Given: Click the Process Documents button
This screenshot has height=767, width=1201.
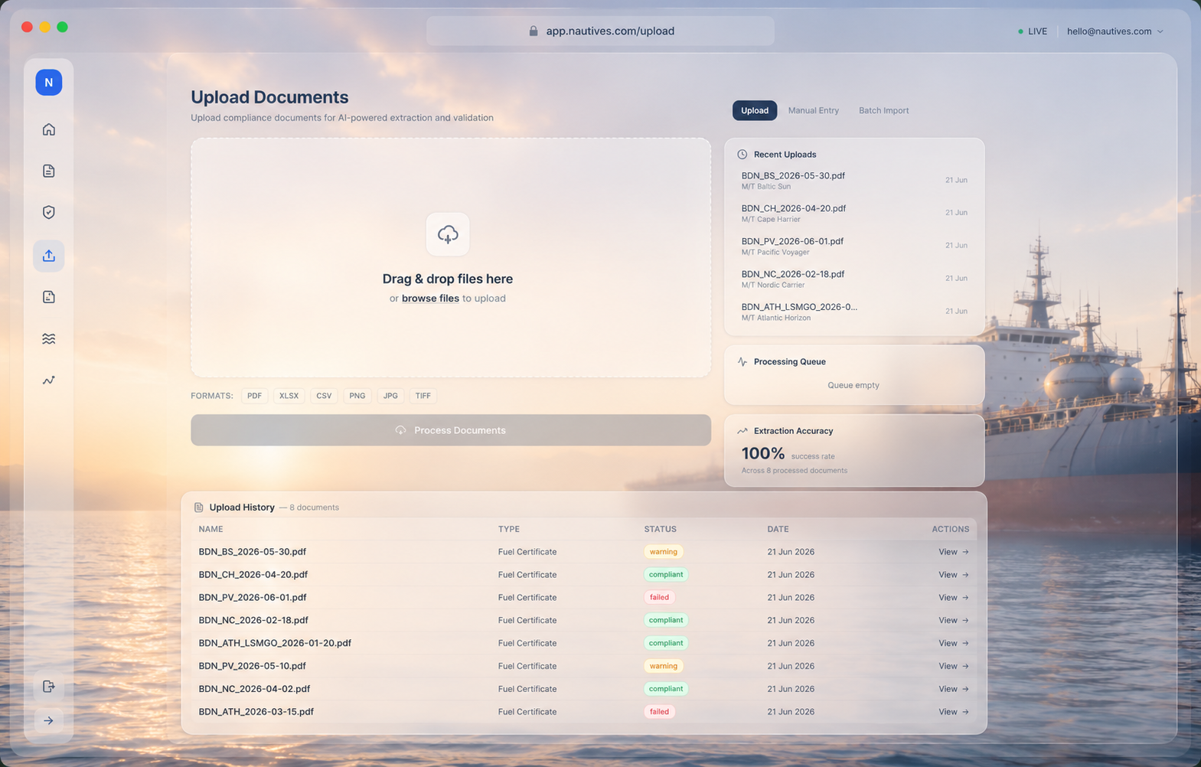Looking at the screenshot, I should pos(451,430).
